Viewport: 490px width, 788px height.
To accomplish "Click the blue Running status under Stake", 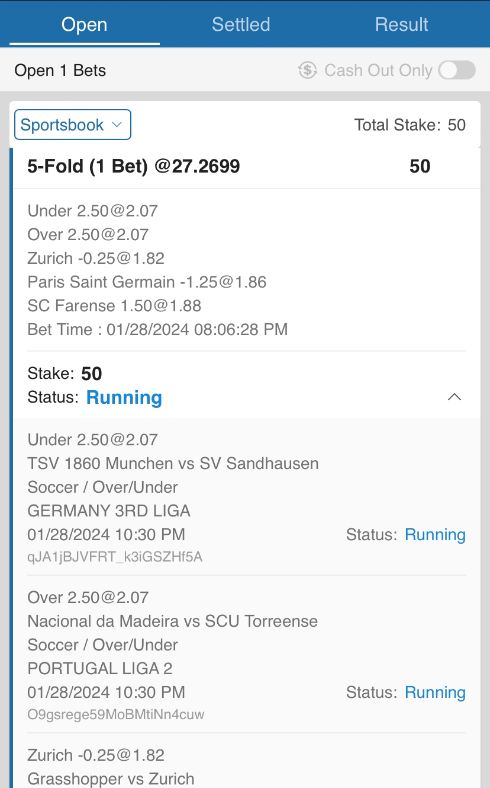I will coord(124,397).
